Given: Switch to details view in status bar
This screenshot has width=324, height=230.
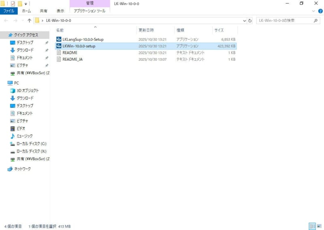Looking at the screenshot, I should tap(312, 226).
